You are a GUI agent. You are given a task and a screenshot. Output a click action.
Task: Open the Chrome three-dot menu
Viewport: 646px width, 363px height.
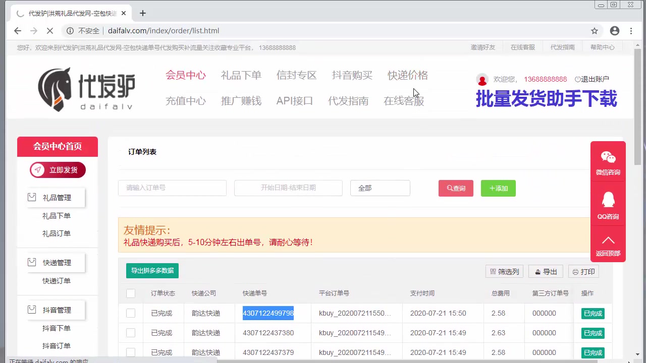coord(631,31)
